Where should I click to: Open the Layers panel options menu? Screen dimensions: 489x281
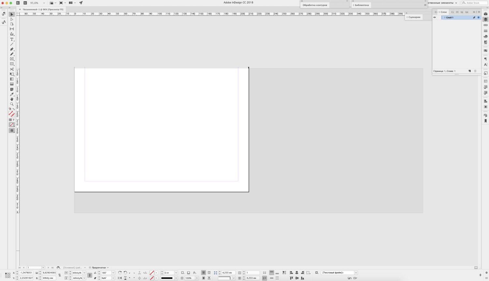(x=479, y=12)
